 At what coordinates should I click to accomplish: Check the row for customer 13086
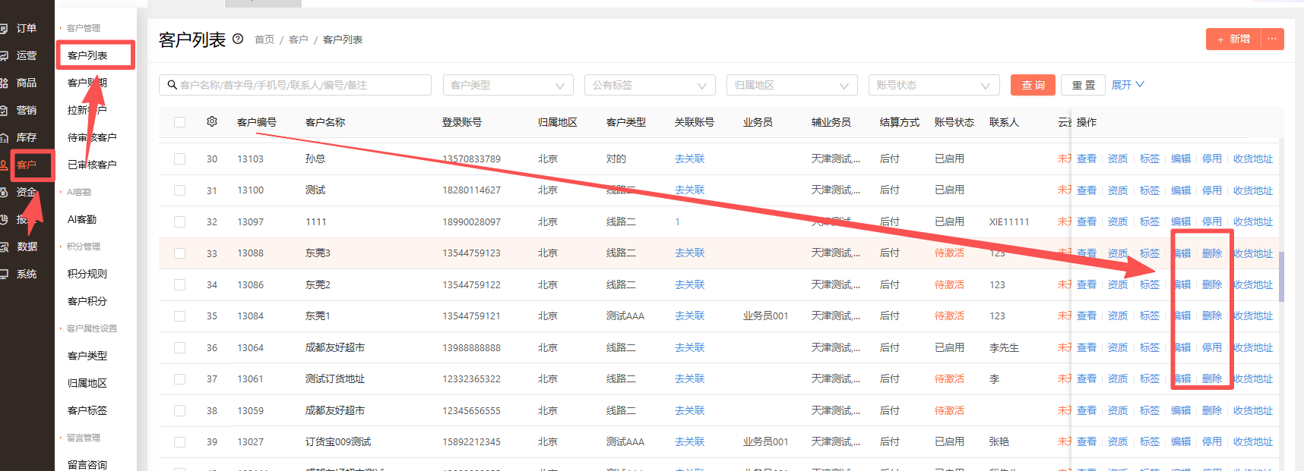tap(179, 284)
